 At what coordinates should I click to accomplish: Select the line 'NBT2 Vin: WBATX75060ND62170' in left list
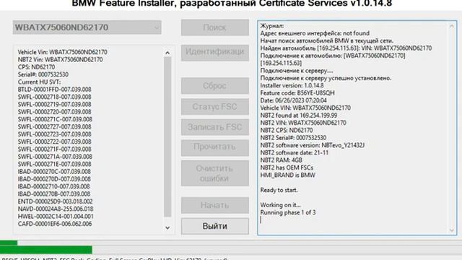[60, 59]
